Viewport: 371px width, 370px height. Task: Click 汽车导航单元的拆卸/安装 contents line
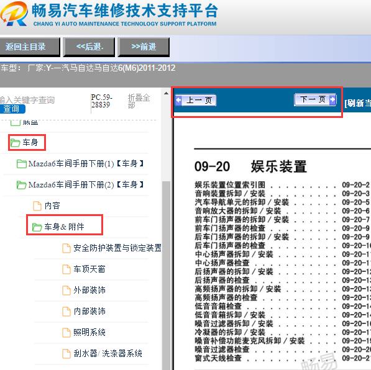point(282,202)
